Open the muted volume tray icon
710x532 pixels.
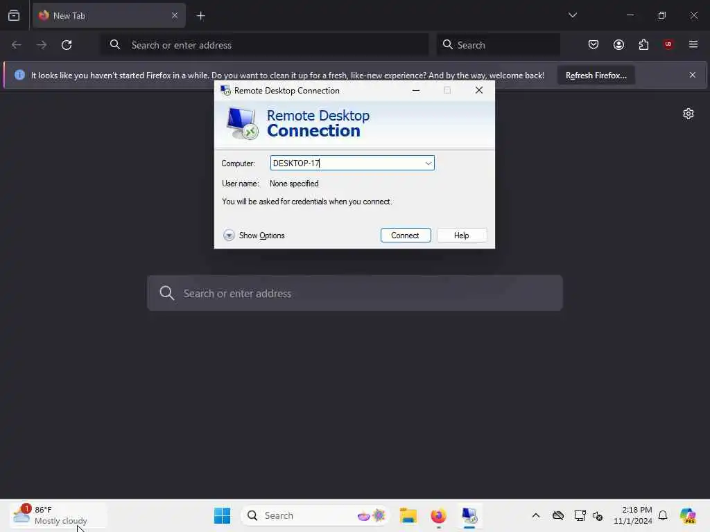598,515
